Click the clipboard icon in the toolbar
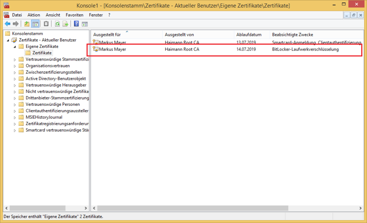This screenshot has width=367, height=223. coord(46,24)
